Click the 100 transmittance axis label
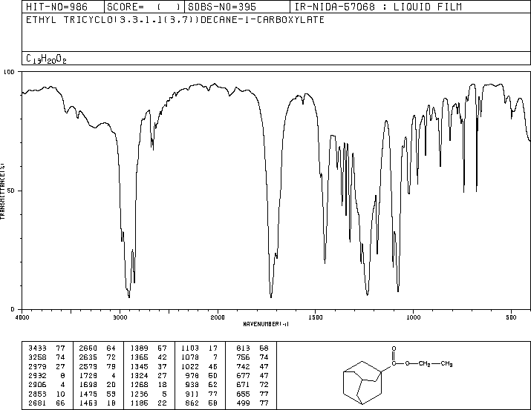This screenshot has width=531, height=410. pyautogui.click(x=9, y=72)
